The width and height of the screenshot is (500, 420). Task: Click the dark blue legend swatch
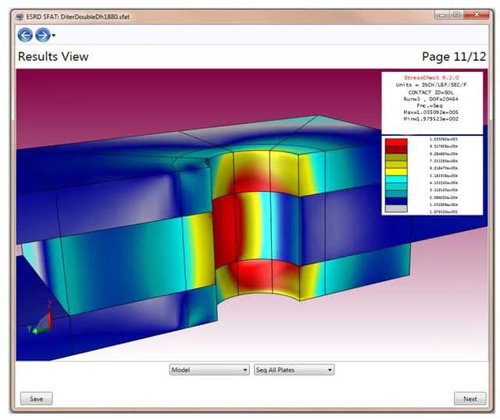click(398, 200)
